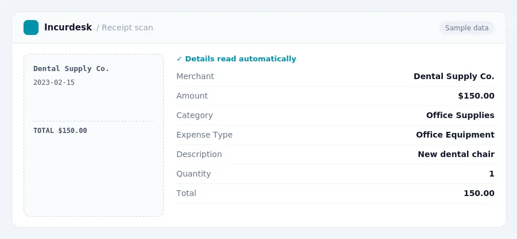Select the New dental chair description

(456, 154)
